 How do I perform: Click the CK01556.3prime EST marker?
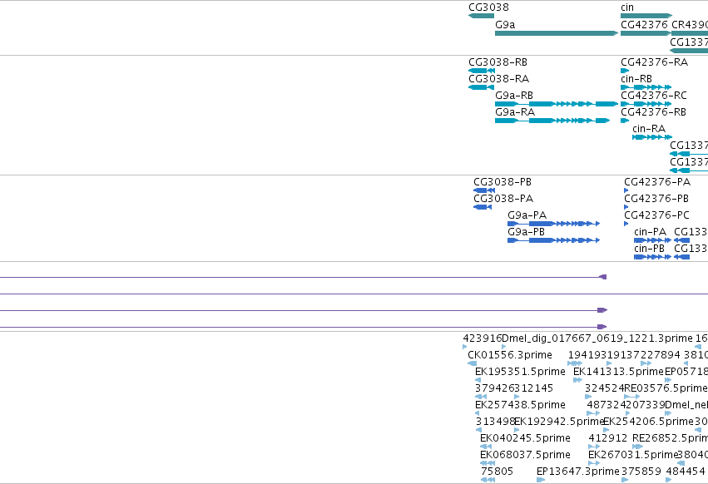click(473, 363)
